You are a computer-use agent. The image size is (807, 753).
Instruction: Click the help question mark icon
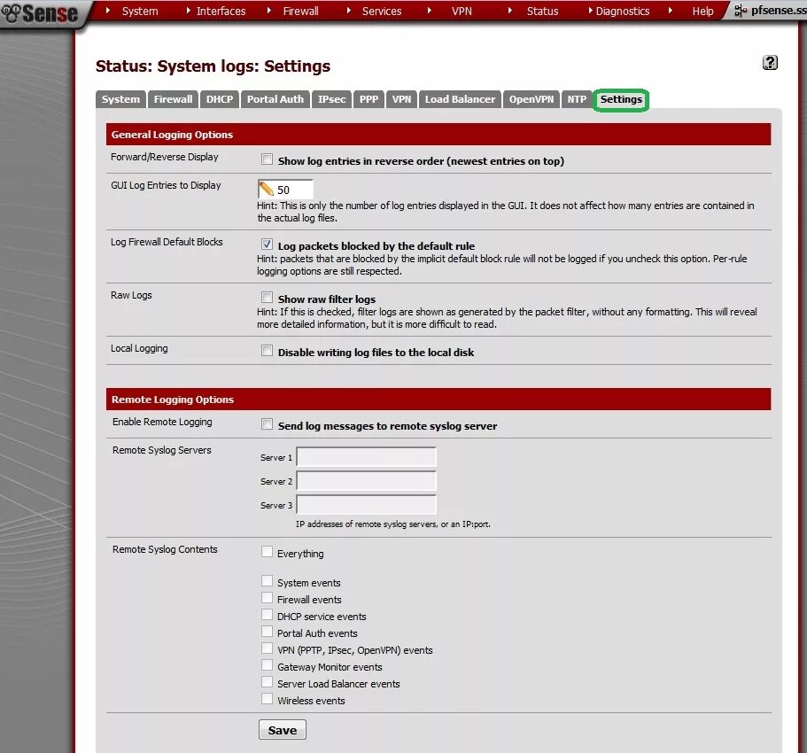pyautogui.click(x=770, y=63)
